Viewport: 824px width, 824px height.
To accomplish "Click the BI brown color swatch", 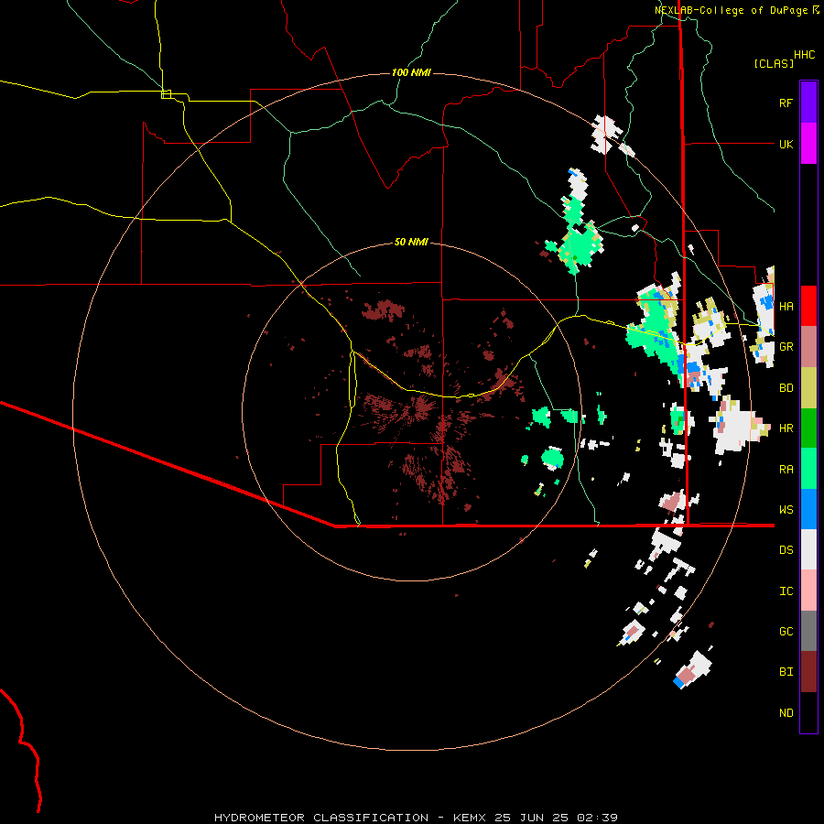I will pyautogui.click(x=808, y=672).
